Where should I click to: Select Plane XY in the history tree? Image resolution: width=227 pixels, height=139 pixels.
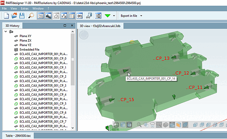[x=26, y=36]
